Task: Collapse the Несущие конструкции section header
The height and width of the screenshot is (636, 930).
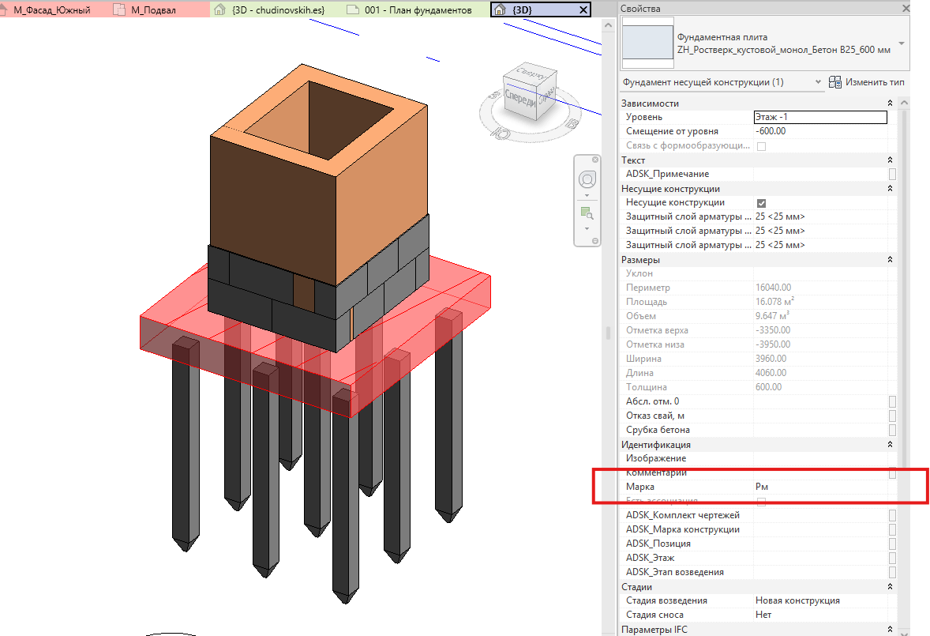Action: [x=890, y=189]
